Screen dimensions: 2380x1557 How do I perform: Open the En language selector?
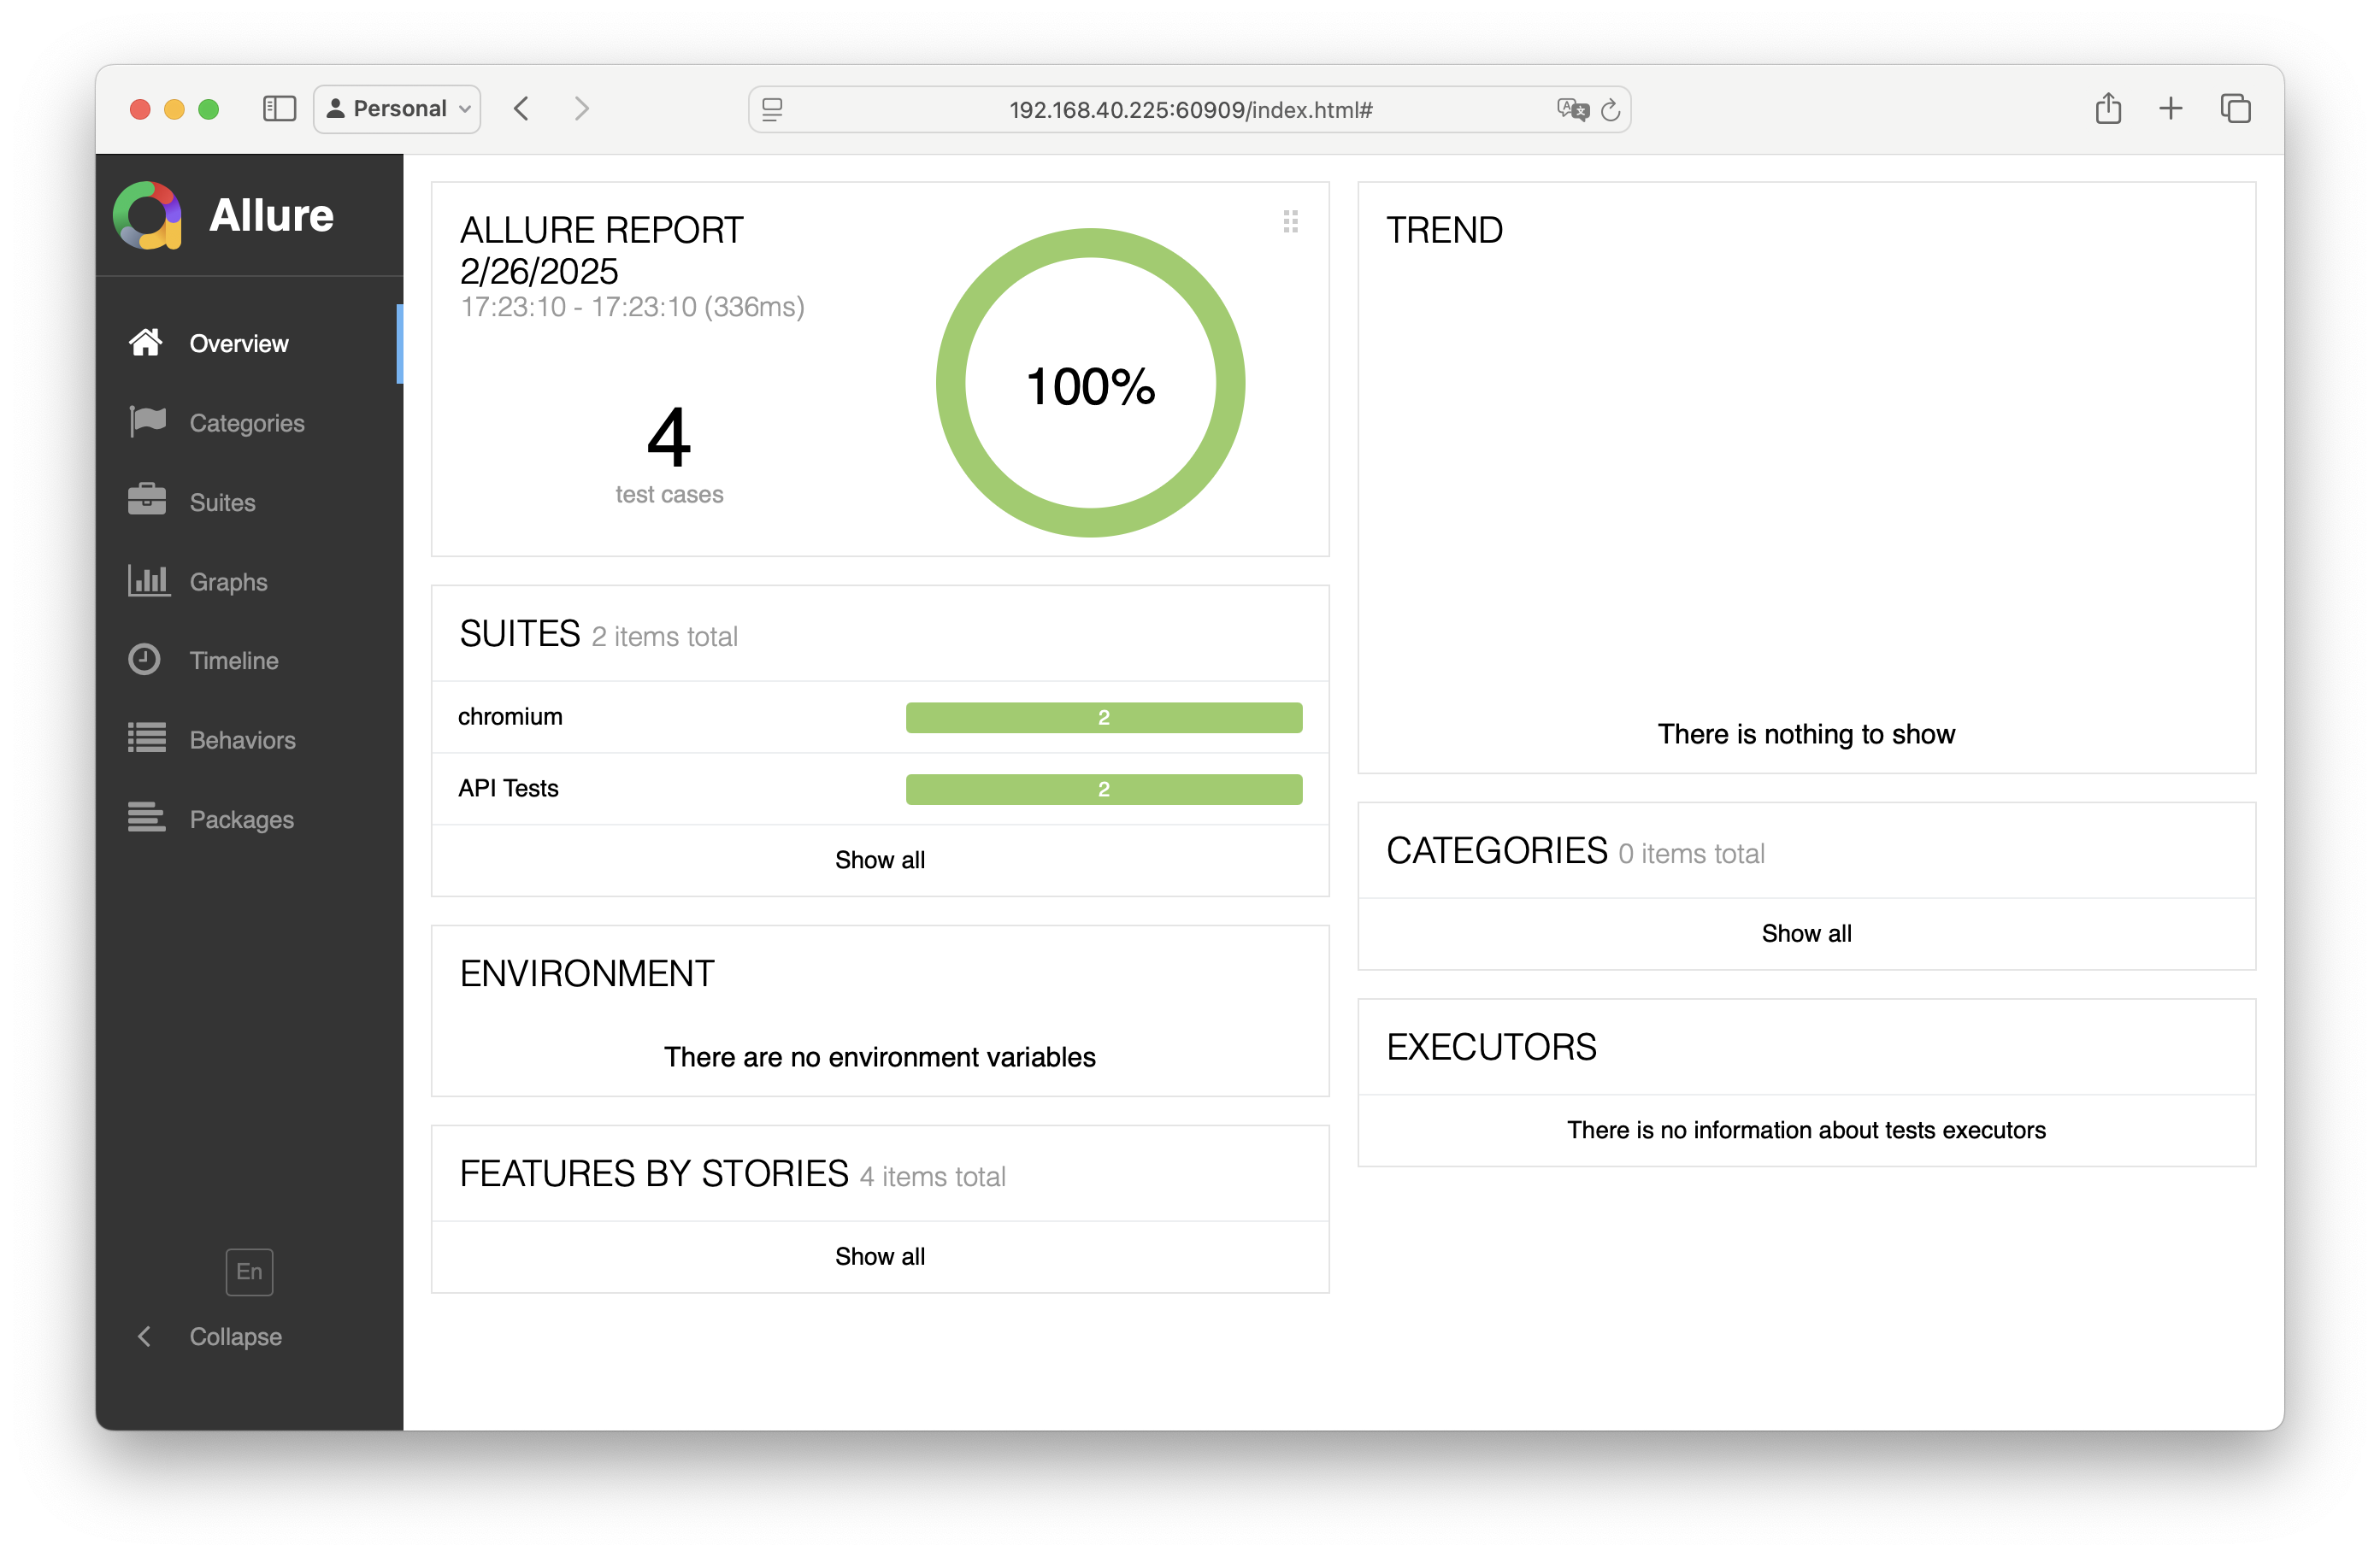[249, 1272]
